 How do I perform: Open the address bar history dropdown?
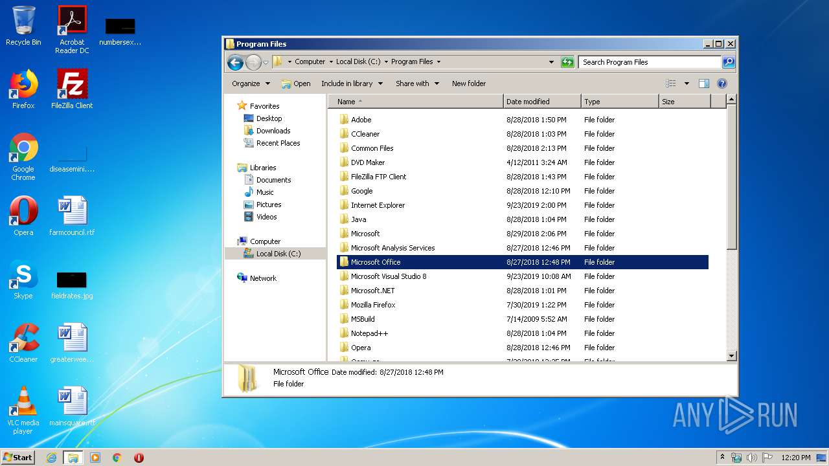pos(551,62)
